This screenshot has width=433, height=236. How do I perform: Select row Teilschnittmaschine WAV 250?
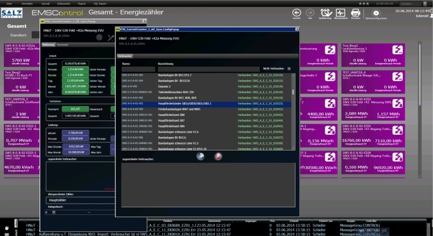pyautogui.click(x=206, y=92)
